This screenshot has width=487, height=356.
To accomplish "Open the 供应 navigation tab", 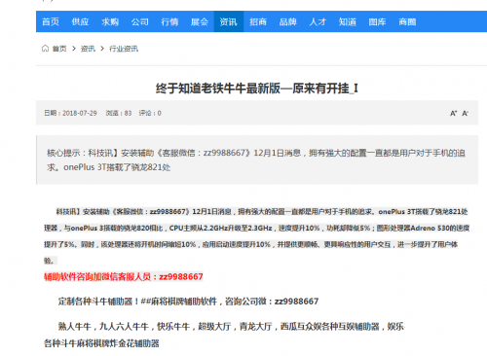I will click(x=80, y=21).
